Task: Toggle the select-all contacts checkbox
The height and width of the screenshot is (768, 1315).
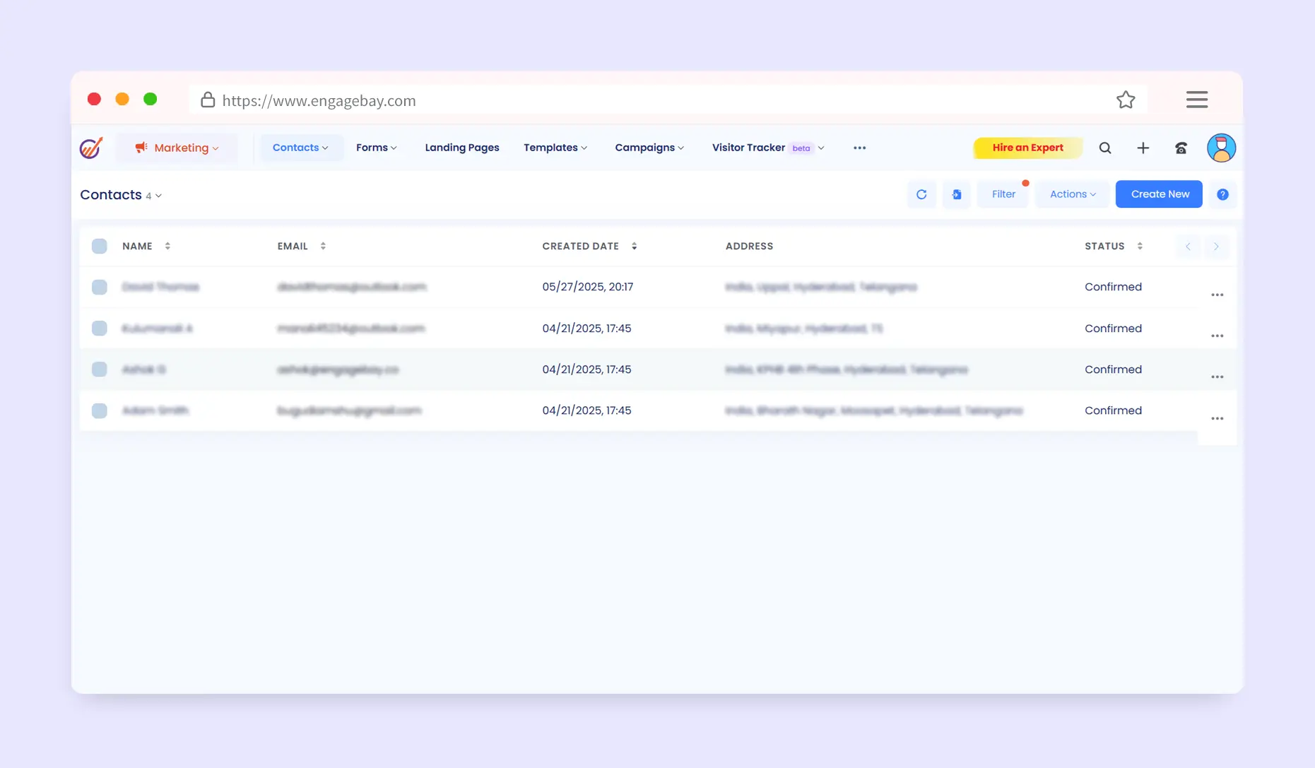Action: click(x=100, y=246)
